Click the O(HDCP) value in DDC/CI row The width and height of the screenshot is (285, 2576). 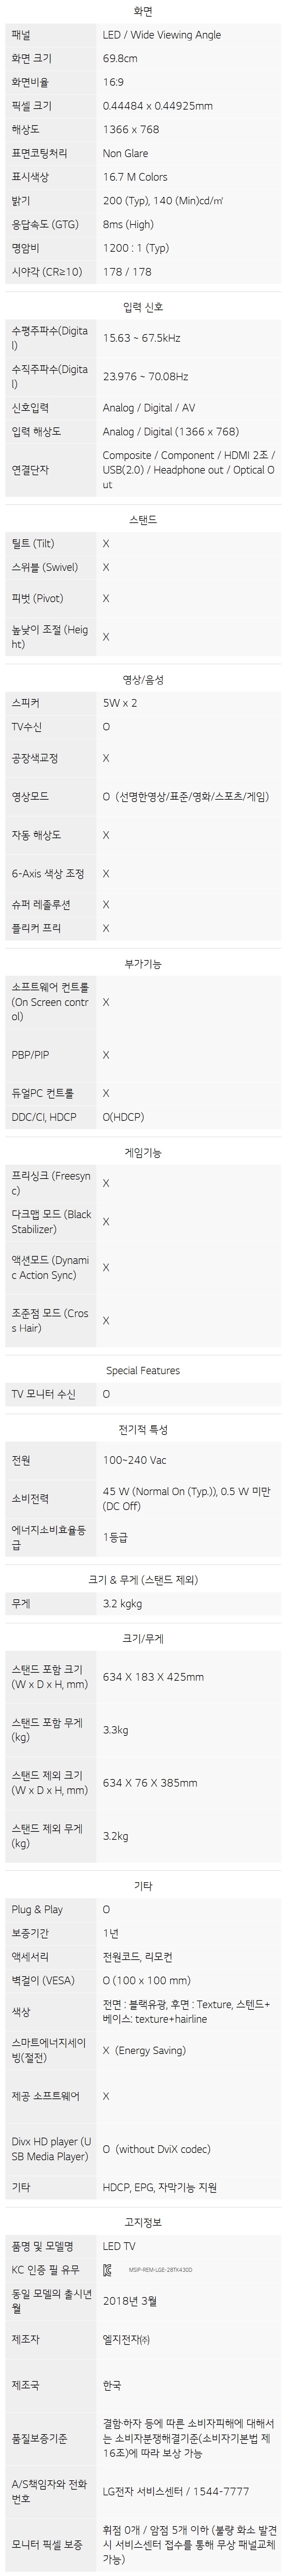tap(124, 1117)
